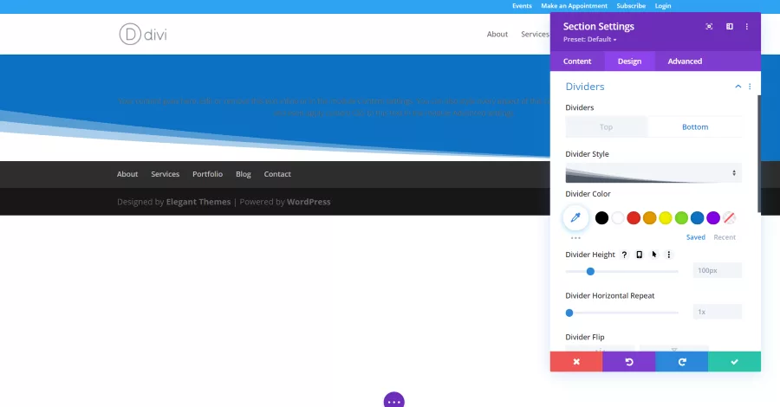Undo last change purple button

[x=629, y=362]
